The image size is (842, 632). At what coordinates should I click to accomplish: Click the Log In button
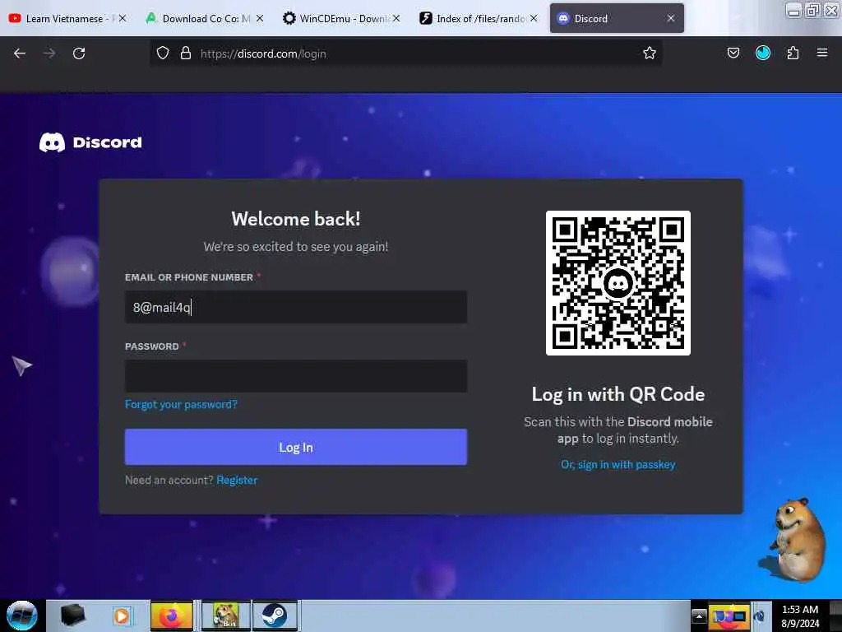click(296, 447)
